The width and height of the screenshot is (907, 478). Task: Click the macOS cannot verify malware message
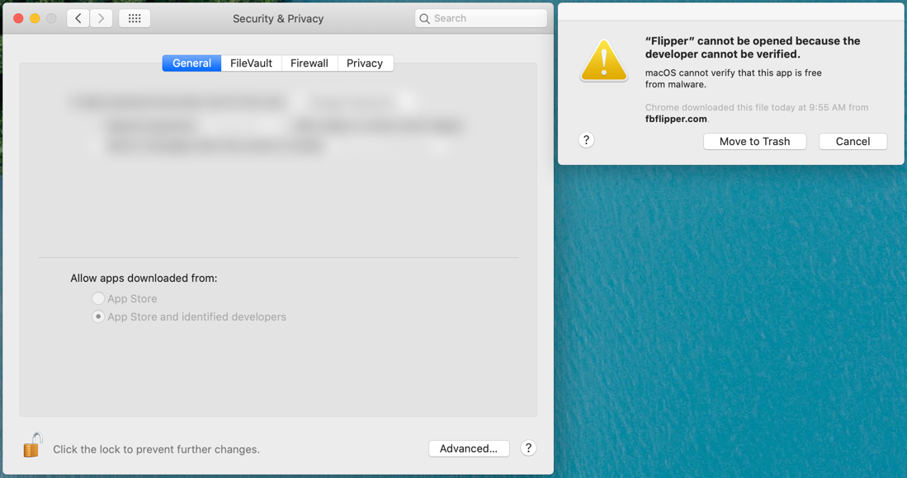click(x=734, y=78)
